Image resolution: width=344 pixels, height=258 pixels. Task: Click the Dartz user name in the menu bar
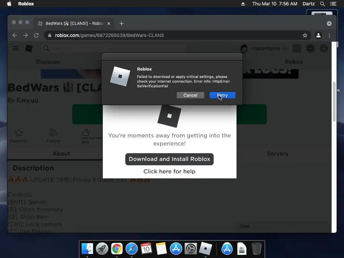pos(308,4)
